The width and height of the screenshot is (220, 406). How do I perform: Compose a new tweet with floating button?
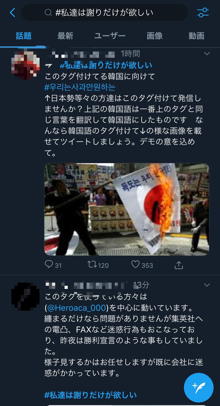[x=199, y=388]
